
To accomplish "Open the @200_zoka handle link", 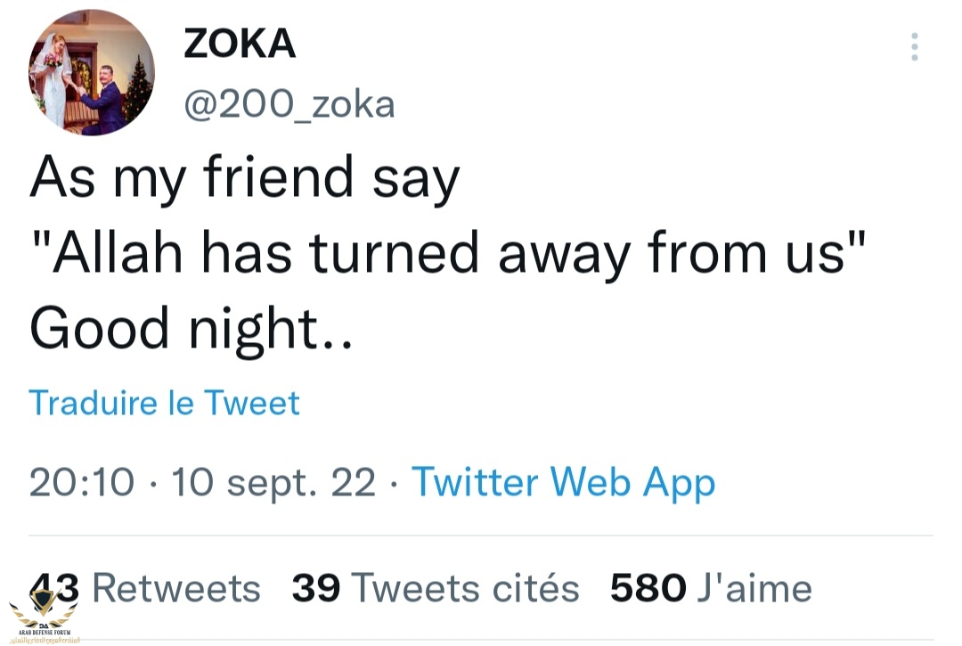I will click(x=289, y=105).
